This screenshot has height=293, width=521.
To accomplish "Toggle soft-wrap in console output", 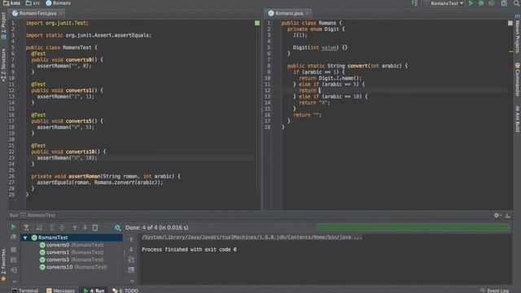I will point(131,260).
